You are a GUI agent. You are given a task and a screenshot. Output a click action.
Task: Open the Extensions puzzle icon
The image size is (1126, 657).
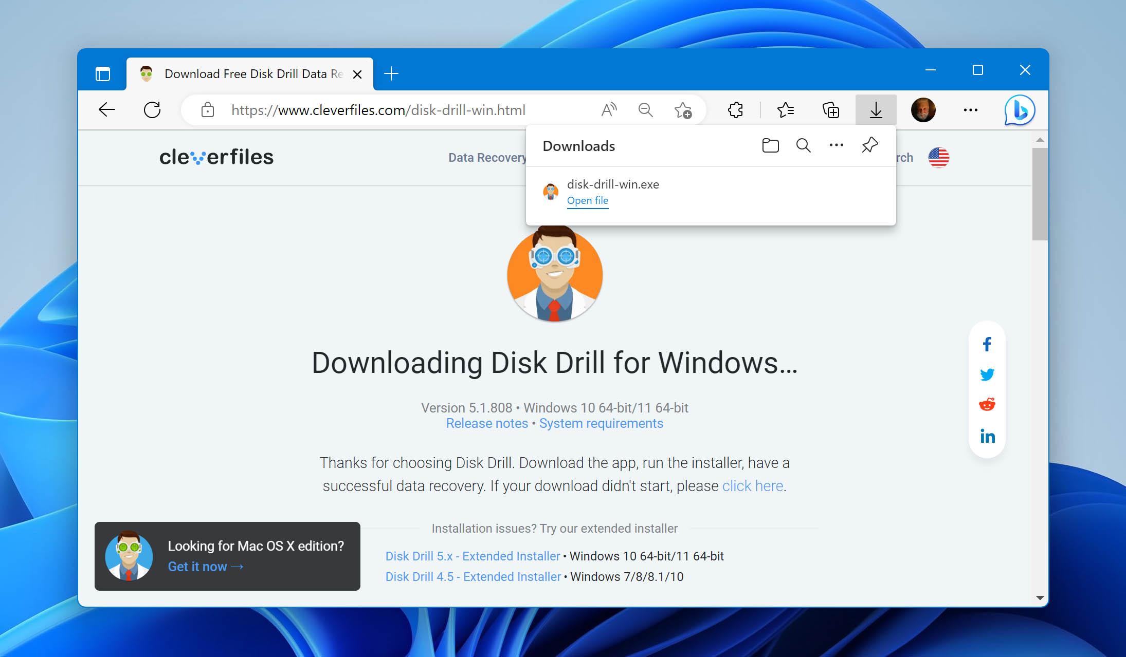pos(735,110)
